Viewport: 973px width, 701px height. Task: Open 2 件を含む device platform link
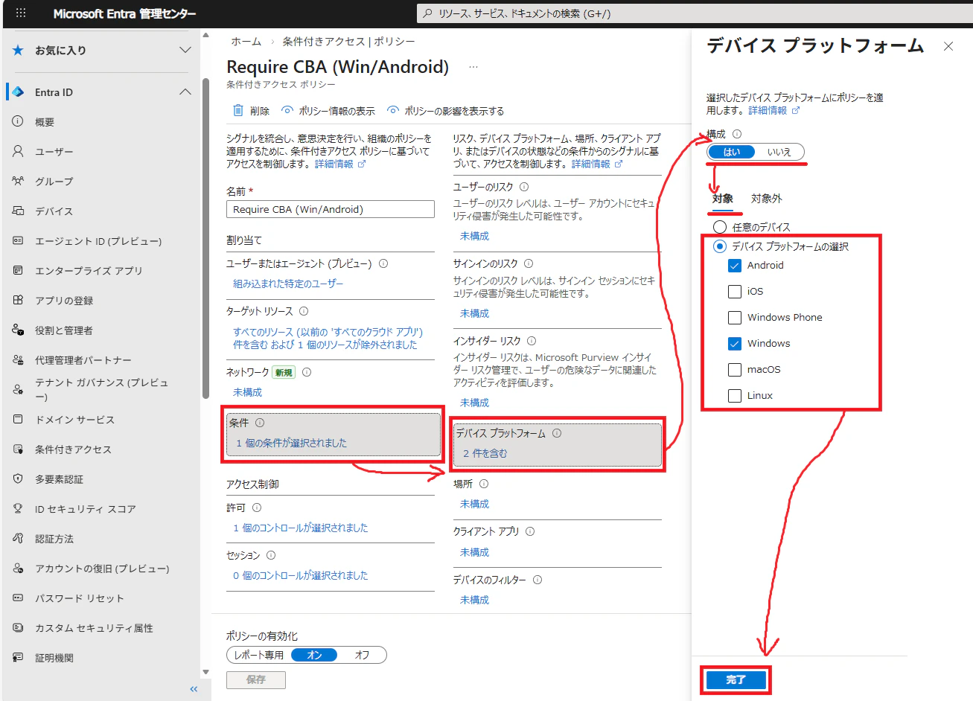pyautogui.click(x=485, y=453)
